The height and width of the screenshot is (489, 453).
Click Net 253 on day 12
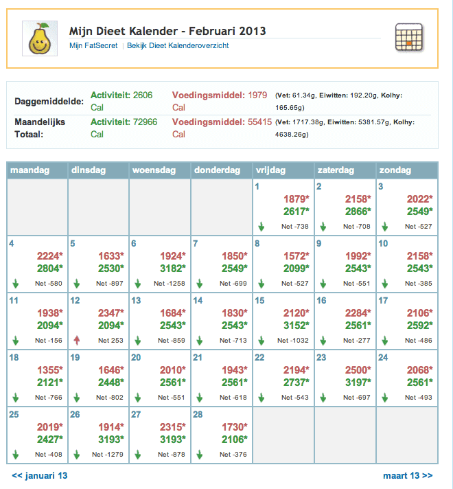111,341
